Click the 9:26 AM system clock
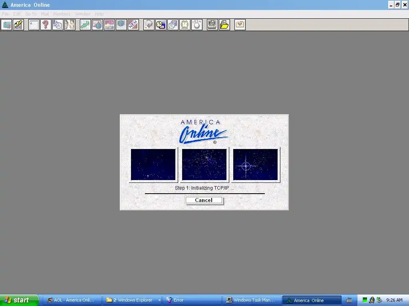The height and width of the screenshot is (306, 409). pos(394,300)
